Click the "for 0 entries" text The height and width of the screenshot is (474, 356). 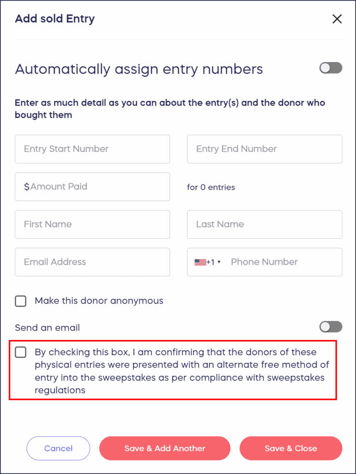211,187
